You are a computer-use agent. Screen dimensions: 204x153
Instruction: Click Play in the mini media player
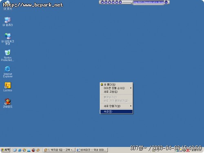click(102, 2)
